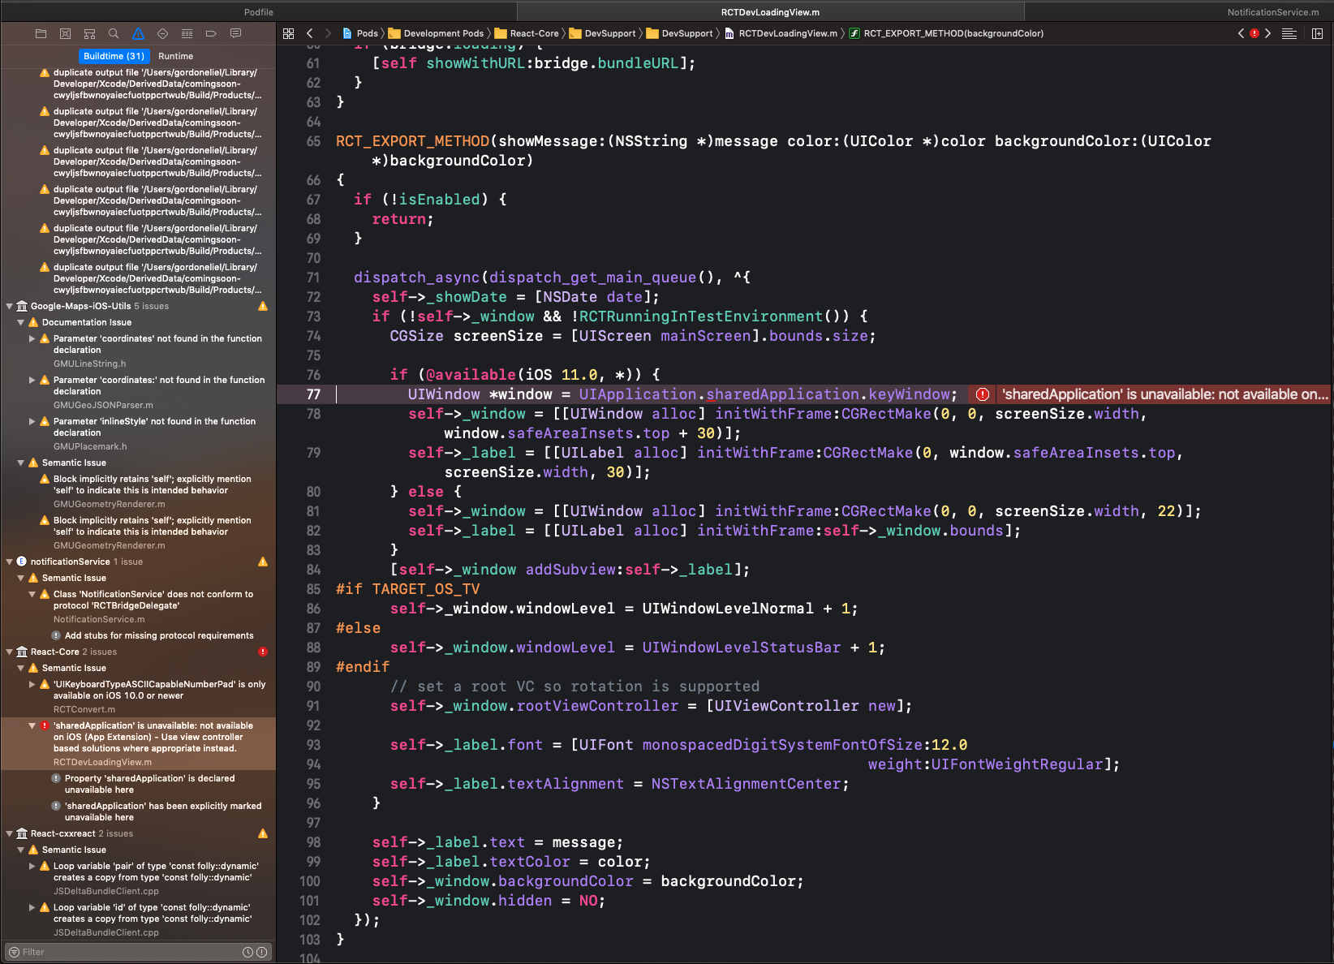Click the related items grid icon in jump bar
Viewport: 1334px width, 964px height.
[x=288, y=33]
